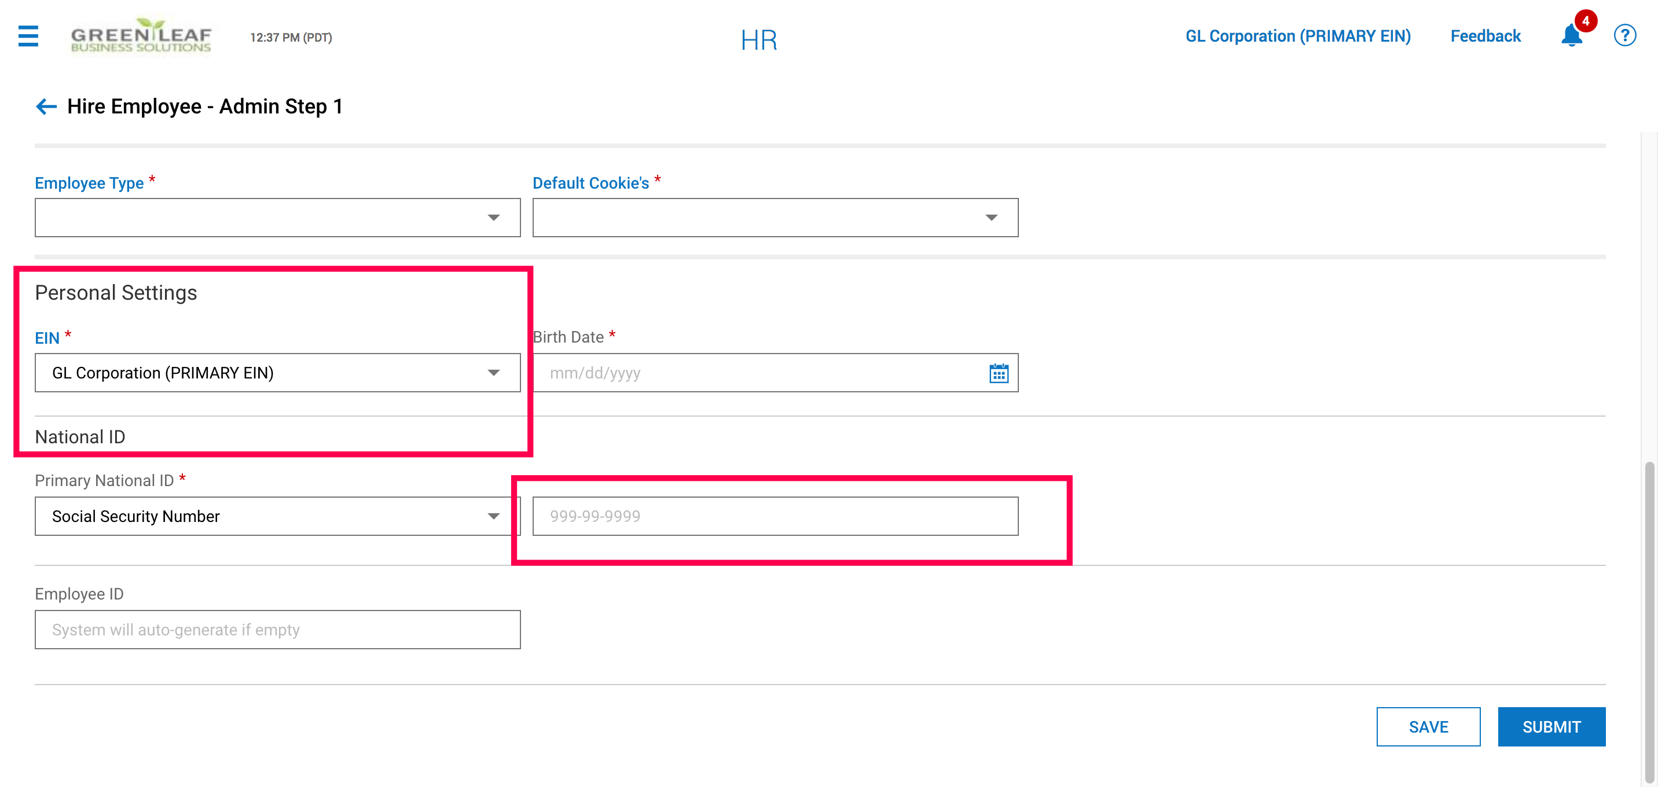Open the Feedback link

(x=1485, y=36)
